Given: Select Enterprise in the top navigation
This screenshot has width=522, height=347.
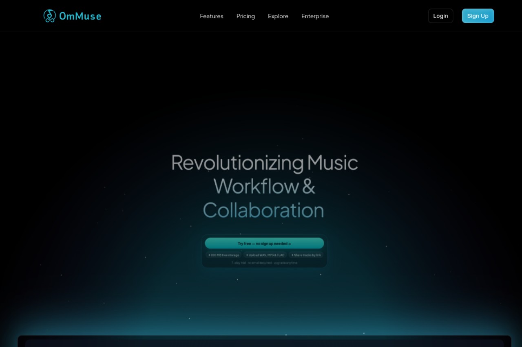Looking at the screenshot, I should point(315,16).
